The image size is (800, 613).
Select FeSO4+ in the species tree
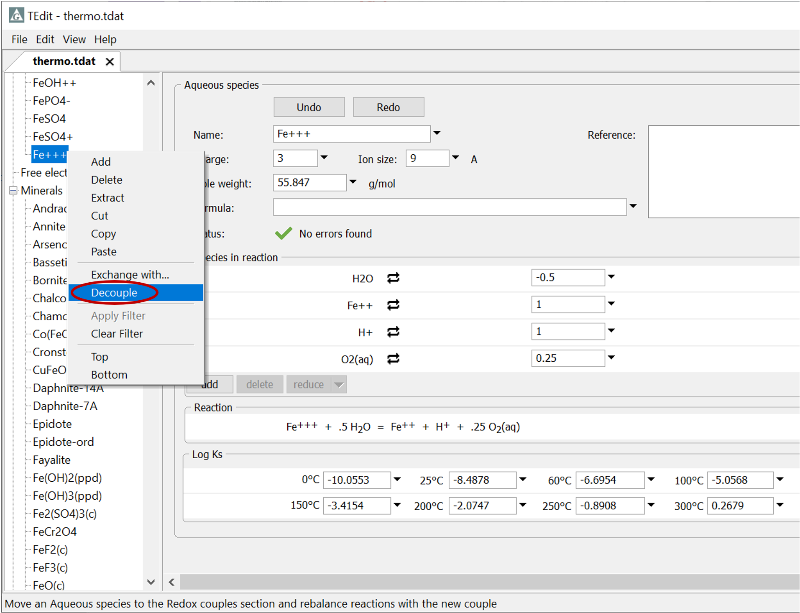[x=53, y=137]
